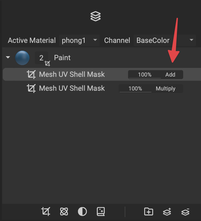
Task: Open the Active Material dropdown showing phong1
Action: (79, 40)
